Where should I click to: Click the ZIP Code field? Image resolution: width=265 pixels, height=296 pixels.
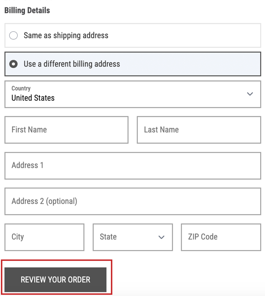[x=220, y=237]
